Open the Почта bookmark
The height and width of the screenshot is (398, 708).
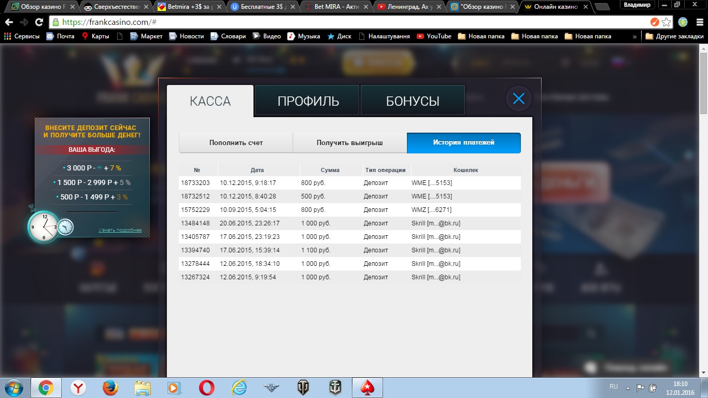[60, 36]
